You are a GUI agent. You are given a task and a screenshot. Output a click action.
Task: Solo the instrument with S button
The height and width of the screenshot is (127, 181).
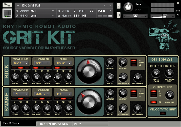[x=118, y=6]
